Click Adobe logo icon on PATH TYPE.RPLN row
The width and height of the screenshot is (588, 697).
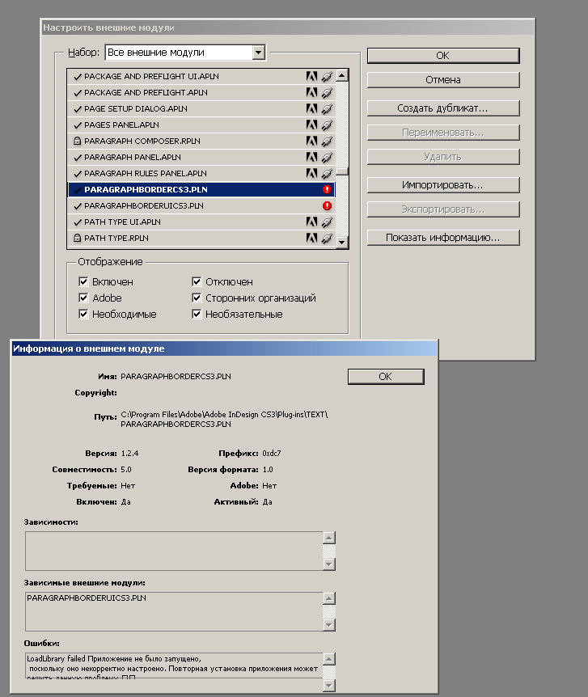(x=311, y=238)
